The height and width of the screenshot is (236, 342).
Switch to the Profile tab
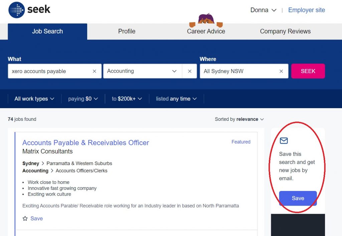click(127, 31)
